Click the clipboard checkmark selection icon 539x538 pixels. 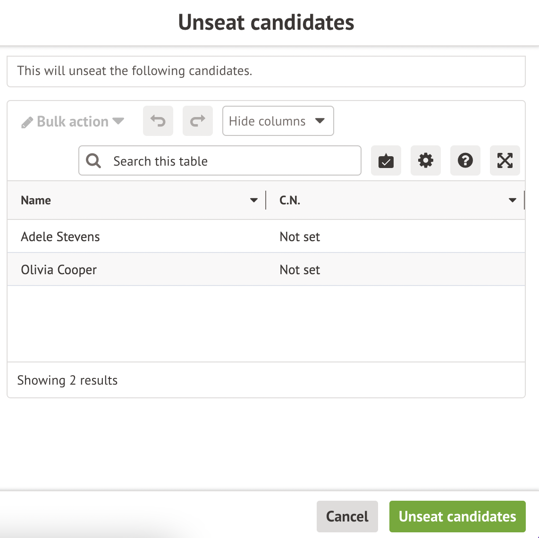click(x=386, y=161)
